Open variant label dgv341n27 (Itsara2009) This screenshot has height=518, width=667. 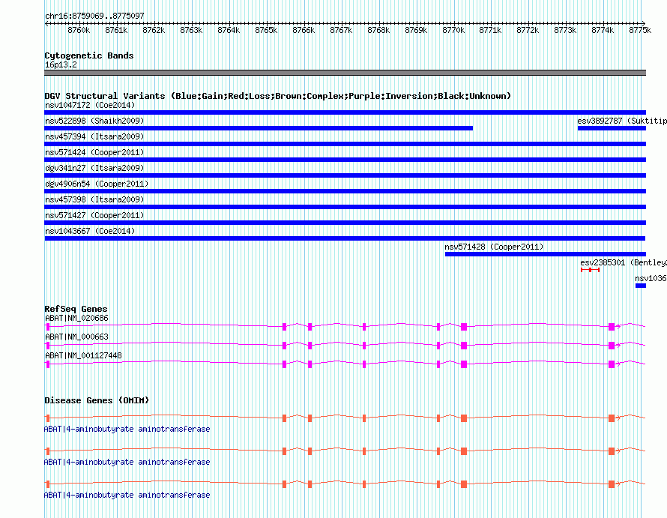94,168
